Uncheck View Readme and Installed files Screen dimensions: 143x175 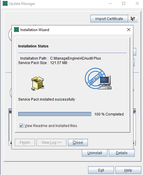pos(21,126)
